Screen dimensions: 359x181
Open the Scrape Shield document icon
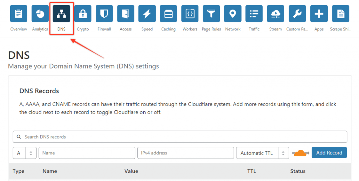pyautogui.click(x=341, y=14)
